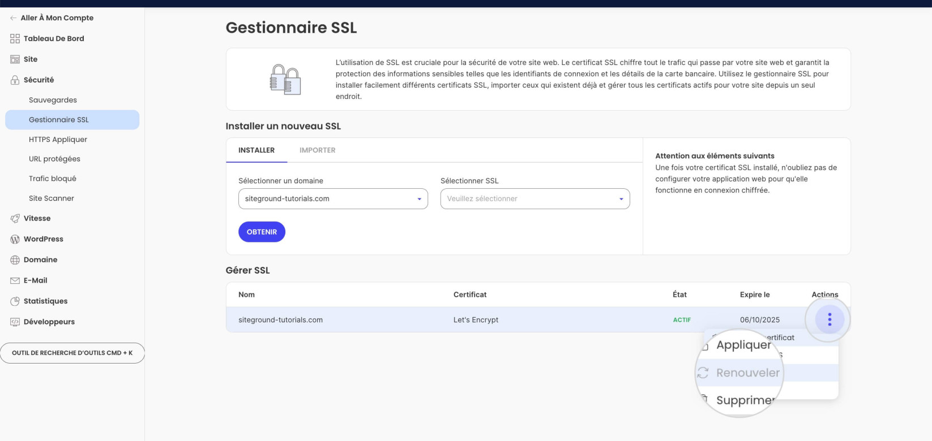
Task: Click the 06/10/2025 expiry date
Action: pos(760,320)
